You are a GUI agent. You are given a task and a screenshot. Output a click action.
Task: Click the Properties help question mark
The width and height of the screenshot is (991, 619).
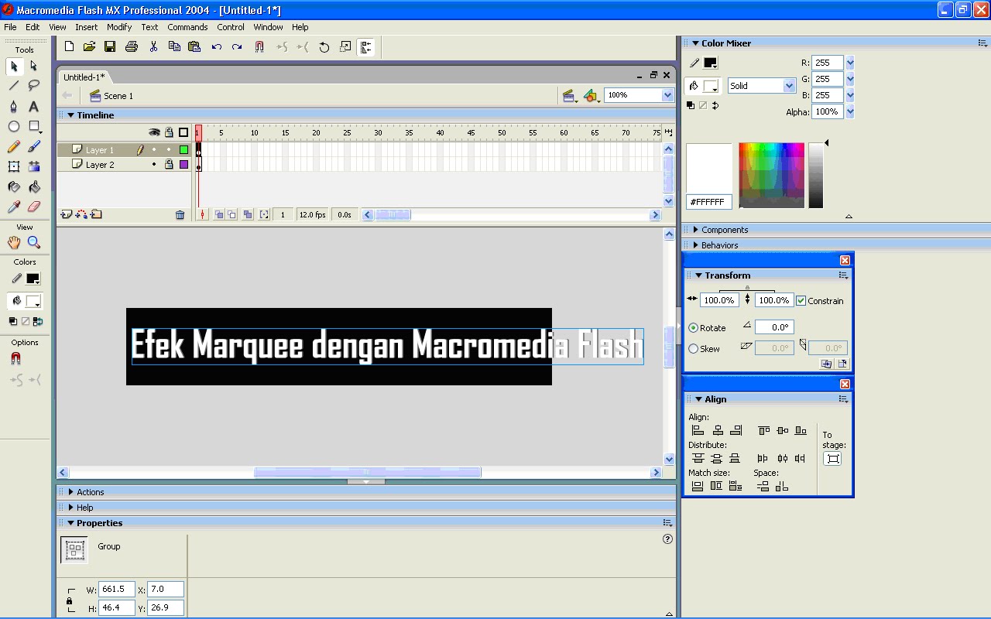coord(667,539)
